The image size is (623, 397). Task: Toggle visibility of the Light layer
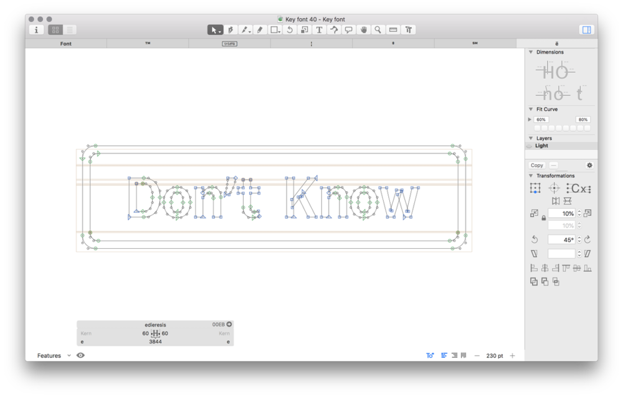pyautogui.click(x=529, y=146)
